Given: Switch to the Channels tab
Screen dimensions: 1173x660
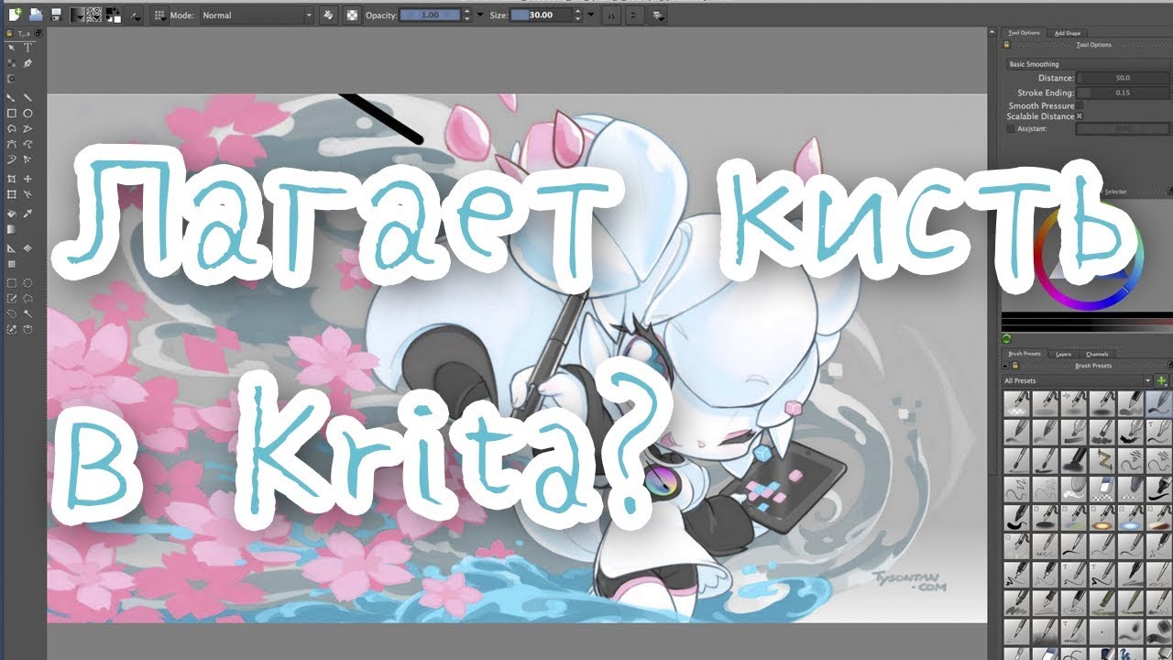Looking at the screenshot, I should (1097, 354).
